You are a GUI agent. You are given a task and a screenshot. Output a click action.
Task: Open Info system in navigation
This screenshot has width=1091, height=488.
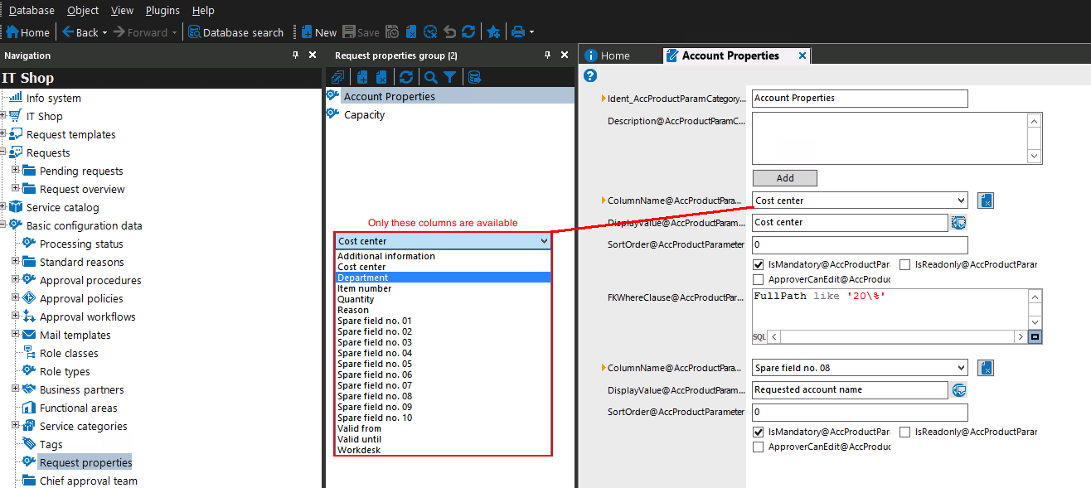coord(54,98)
